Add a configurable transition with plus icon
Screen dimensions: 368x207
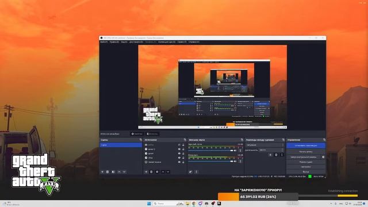tap(270, 155)
